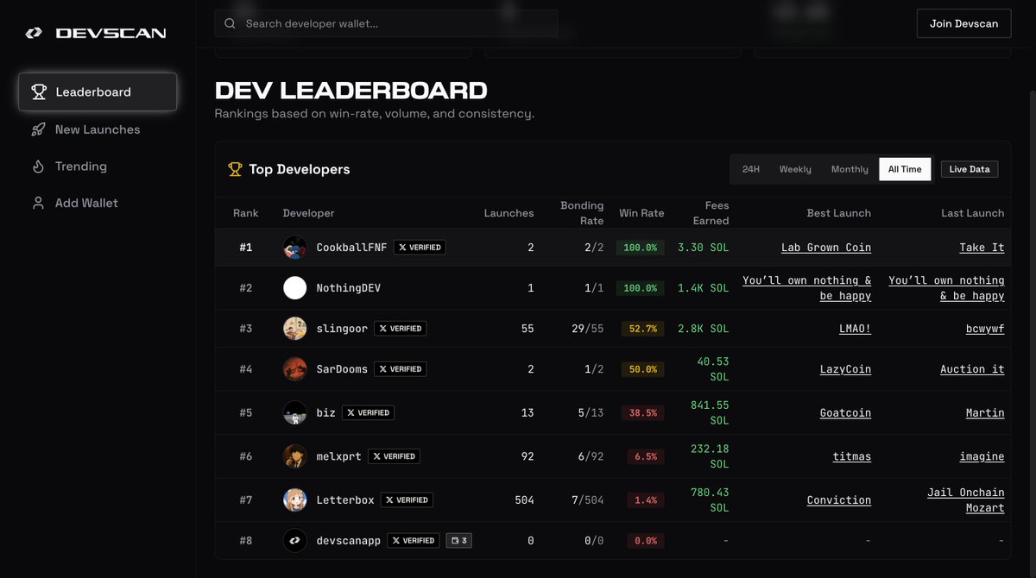This screenshot has height=578, width=1036.
Task: Open the Auction it link
Action: pos(972,369)
